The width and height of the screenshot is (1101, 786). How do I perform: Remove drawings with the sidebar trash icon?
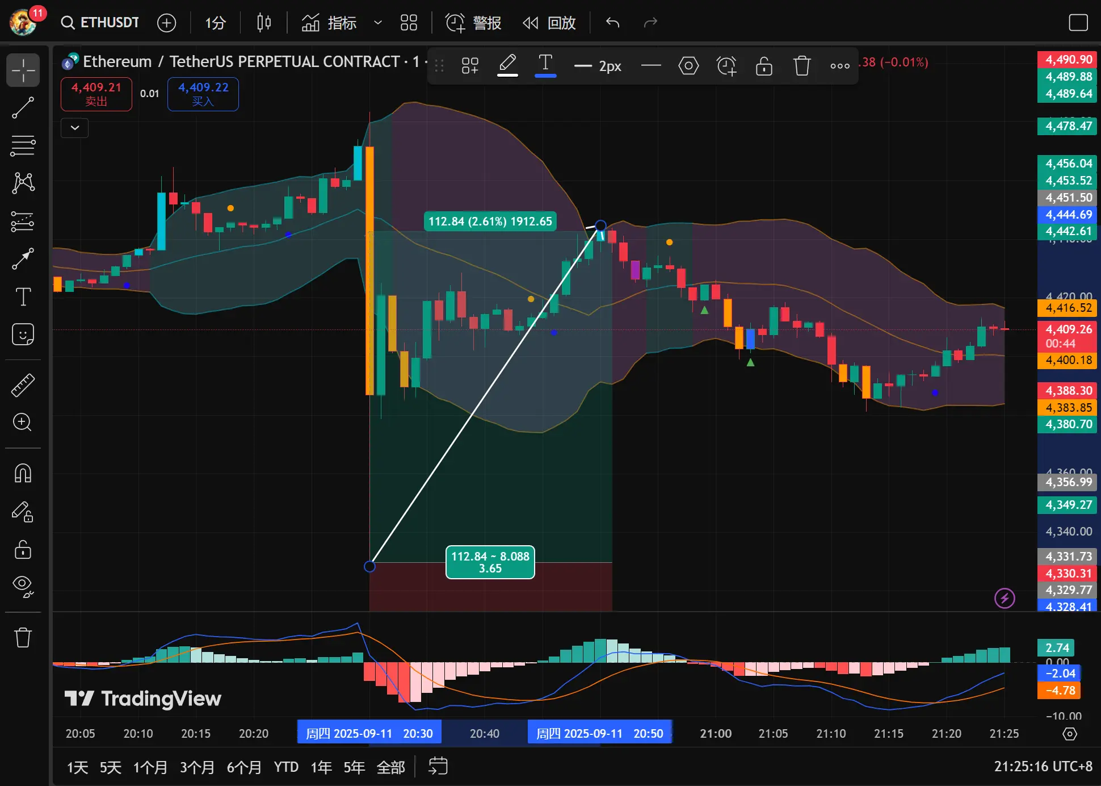(23, 637)
